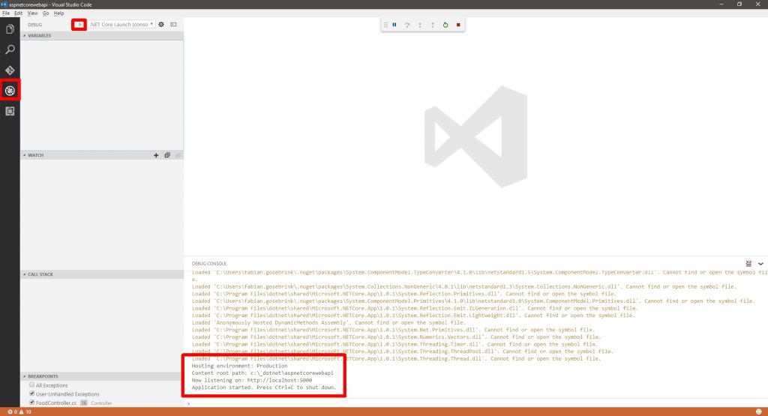Enable the All Exceptions breakpoint checkbox

(x=31, y=385)
